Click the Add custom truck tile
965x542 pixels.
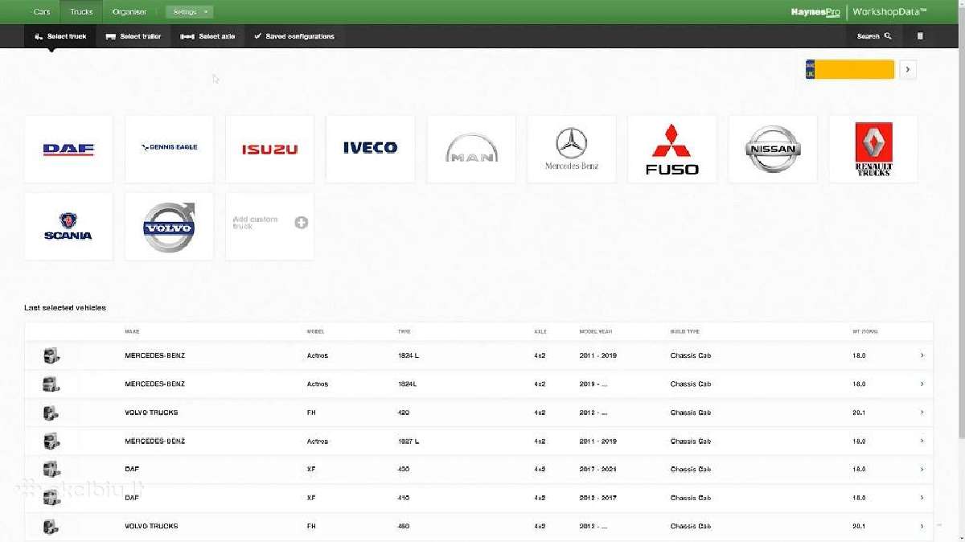pos(269,226)
